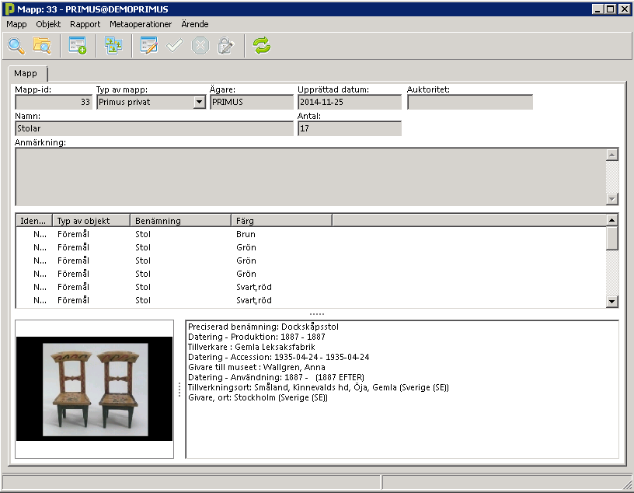634x493 pixels.
Task: Click the clipboard edit icon
Action: 225,46
